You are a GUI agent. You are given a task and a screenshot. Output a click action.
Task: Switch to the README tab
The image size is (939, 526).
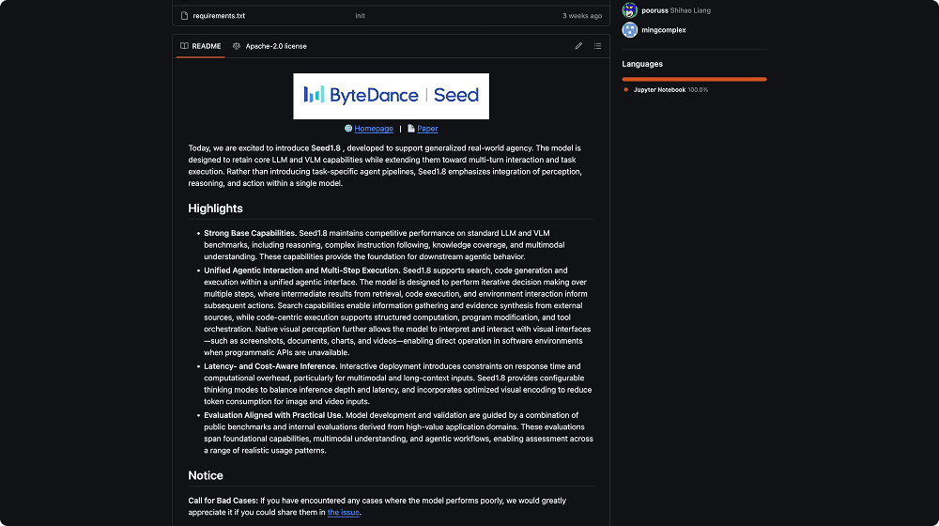[201, 46]
